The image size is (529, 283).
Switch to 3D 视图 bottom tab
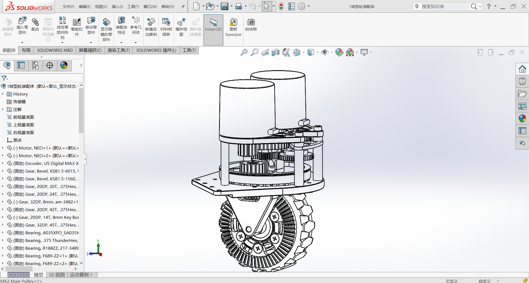[x=57, y=275]
